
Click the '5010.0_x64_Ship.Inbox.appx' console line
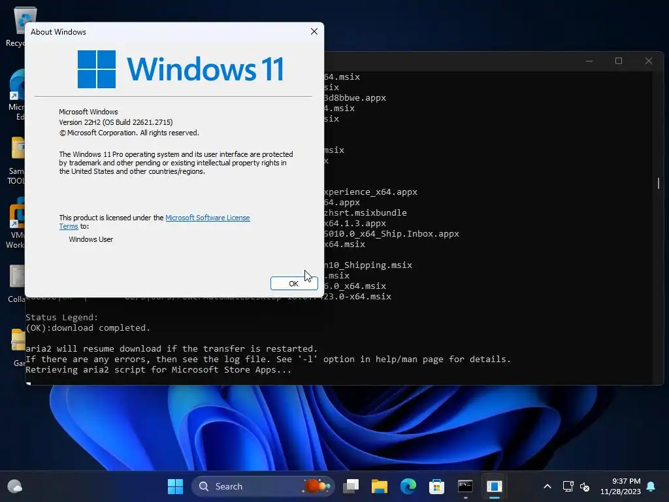coord(391,234)
